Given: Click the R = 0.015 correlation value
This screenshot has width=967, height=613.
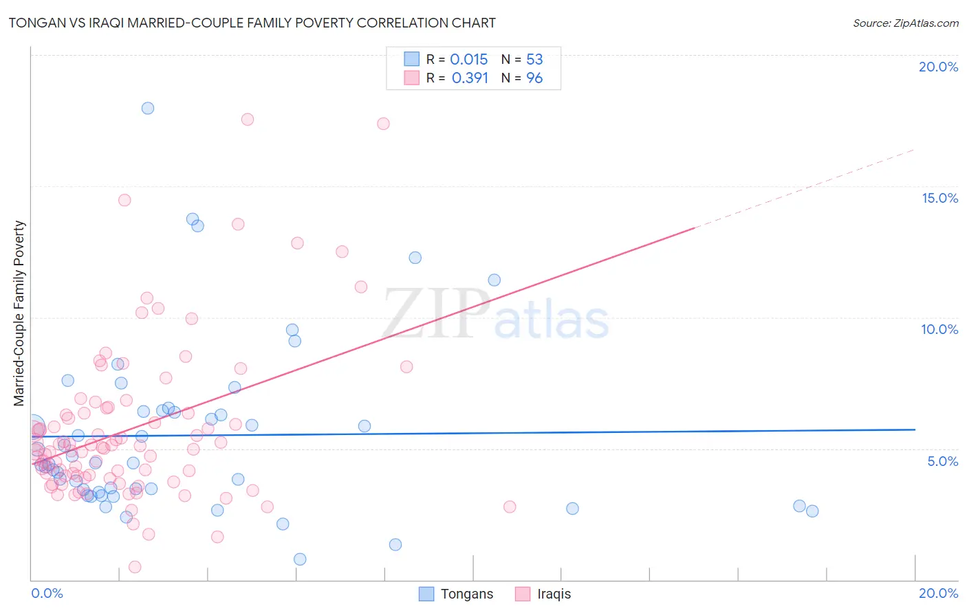Looking at the screenshot, I should pos(457,59).
